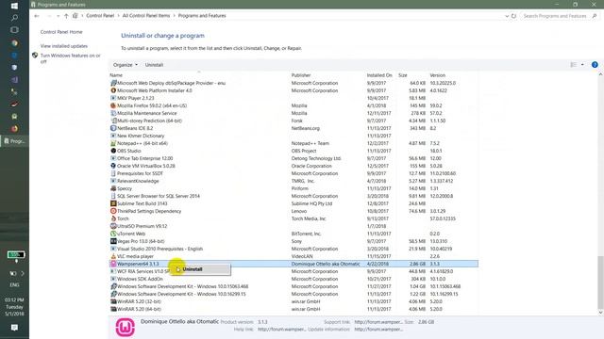Image resolution: width=604 pixels, height=339 pixels.
Task: Open the help question mark icon
Action: [595, 65]
